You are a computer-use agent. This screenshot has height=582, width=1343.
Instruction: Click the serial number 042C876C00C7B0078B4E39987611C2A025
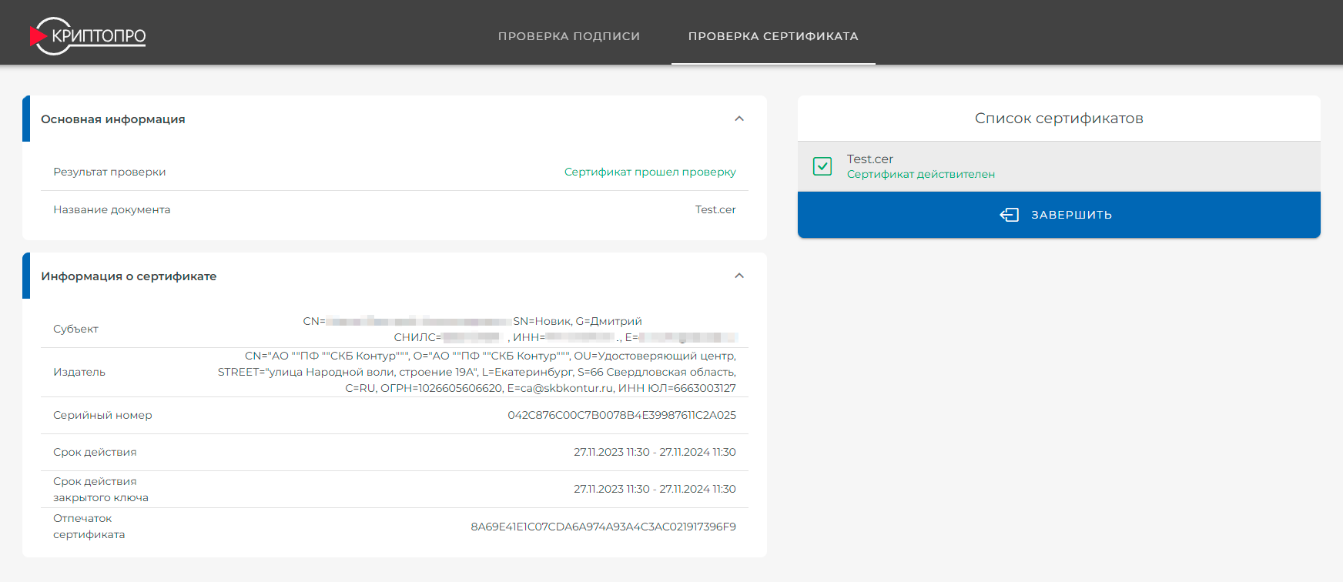pos(621,415)
